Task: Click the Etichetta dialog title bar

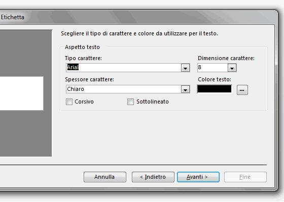Action: [137, 17]
